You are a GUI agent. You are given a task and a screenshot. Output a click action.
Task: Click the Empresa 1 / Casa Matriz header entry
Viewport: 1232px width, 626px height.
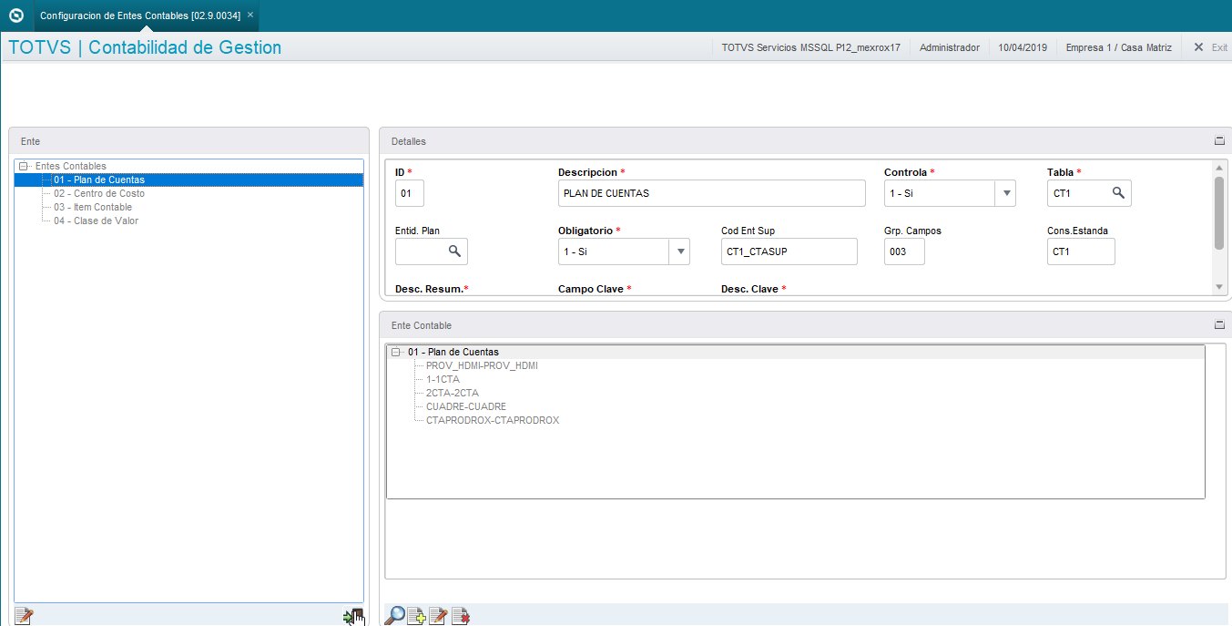coord(1119,47)
